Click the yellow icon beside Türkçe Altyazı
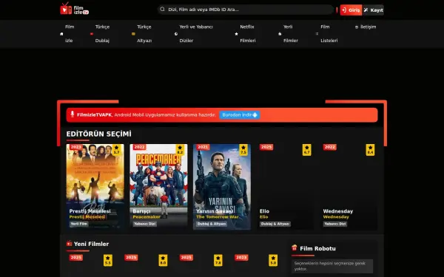The image size is (444, 277). pyautogui.click(x=133, y=34)
